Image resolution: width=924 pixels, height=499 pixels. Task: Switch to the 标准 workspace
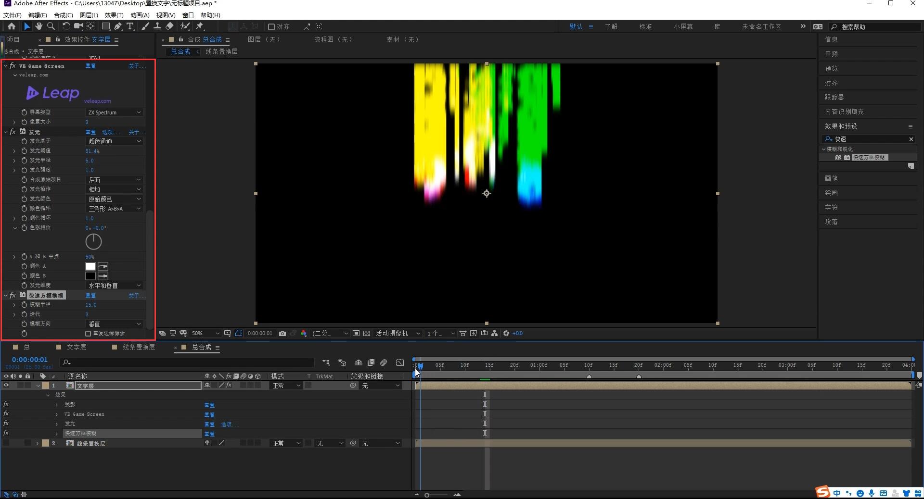(645, 27)
